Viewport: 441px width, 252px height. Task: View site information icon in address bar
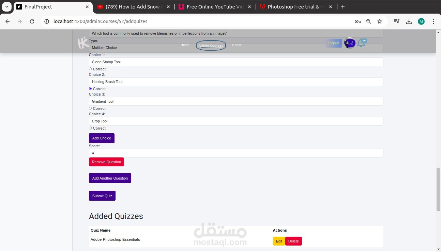point(47,21)
